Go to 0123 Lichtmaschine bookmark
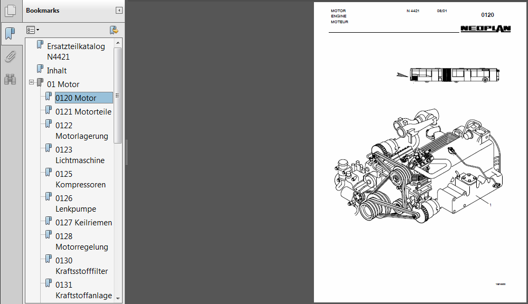Image resolution: width=528 pixels, height=304 pixels. [80, 155]
